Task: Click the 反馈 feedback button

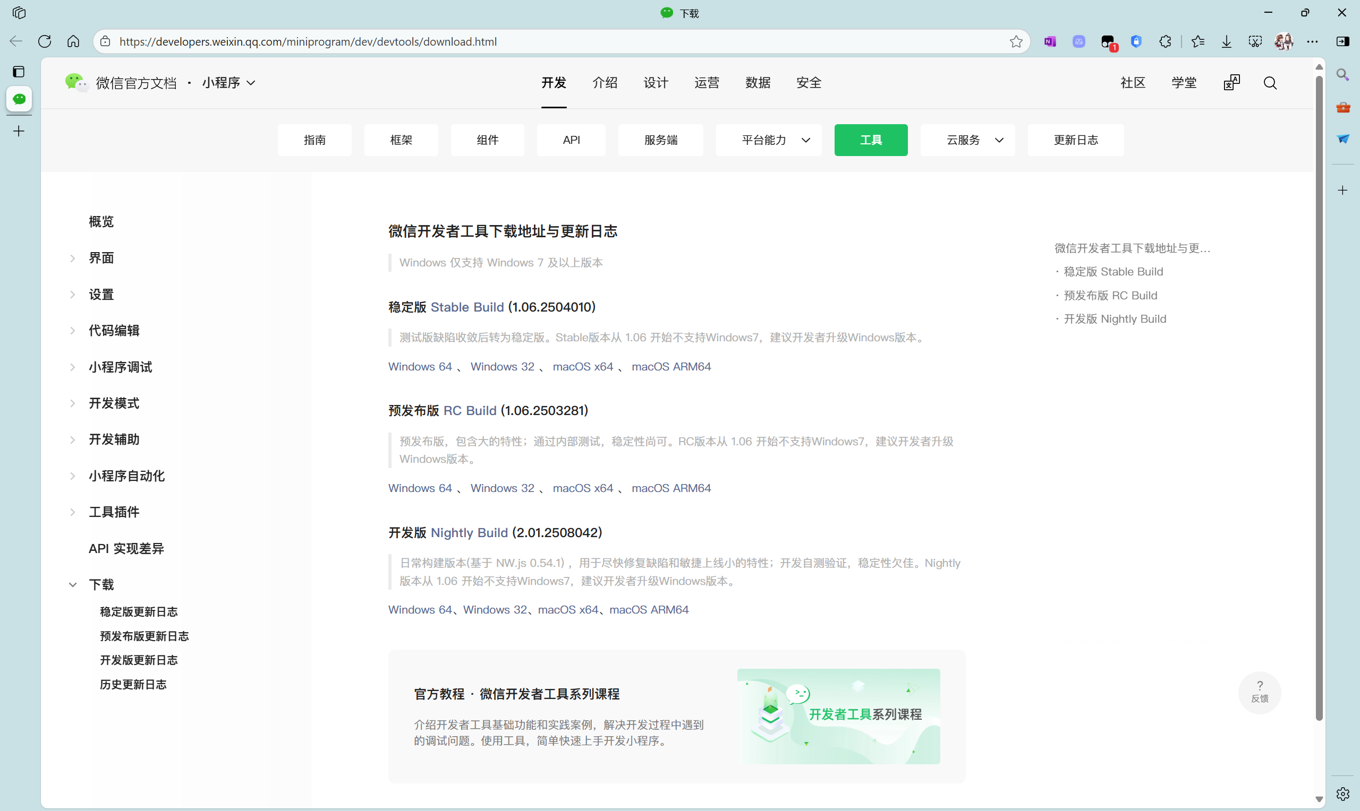Action: [x=1260, y=693]
